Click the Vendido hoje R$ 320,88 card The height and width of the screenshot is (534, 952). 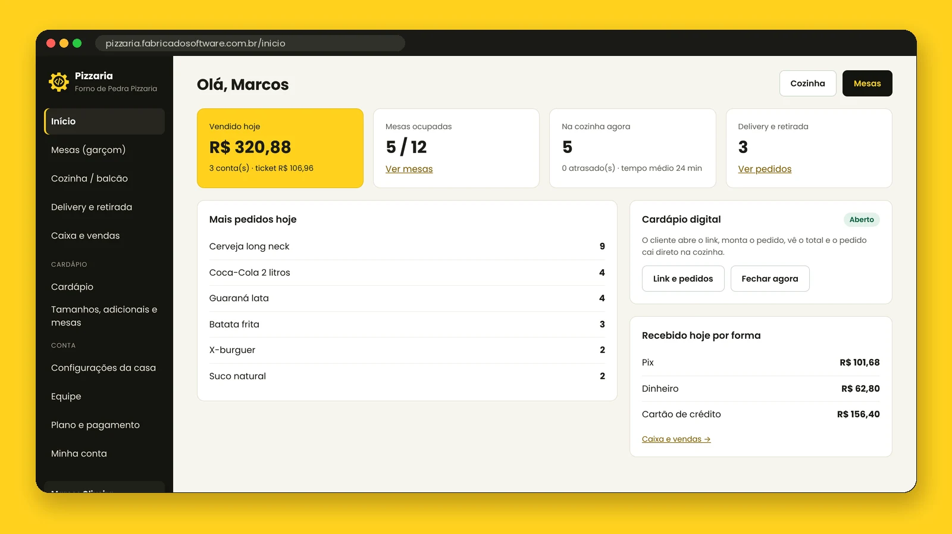pyautogui.click(x=280, y=148)
